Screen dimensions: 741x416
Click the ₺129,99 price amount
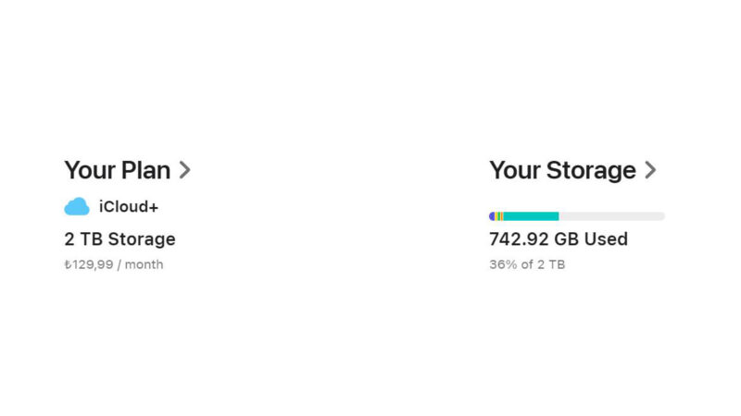pos(89,264)
